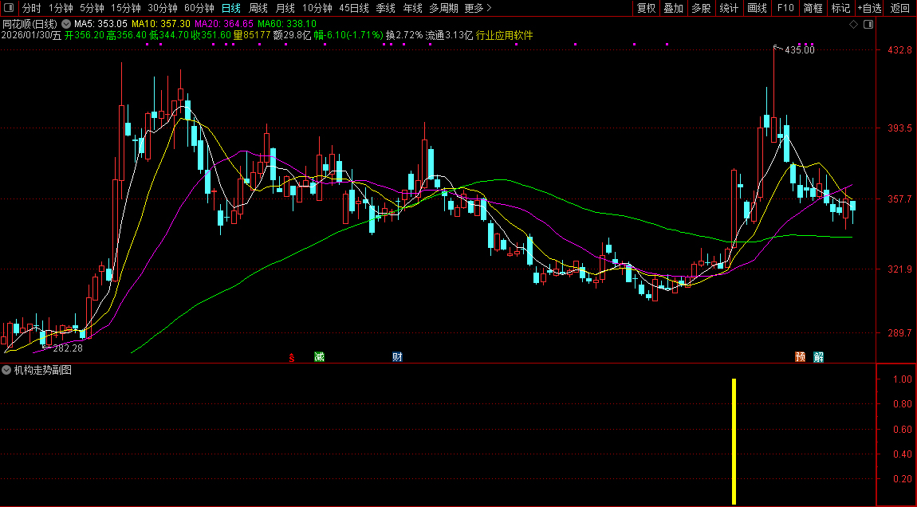Open the F10 company info

click(785, 8)
